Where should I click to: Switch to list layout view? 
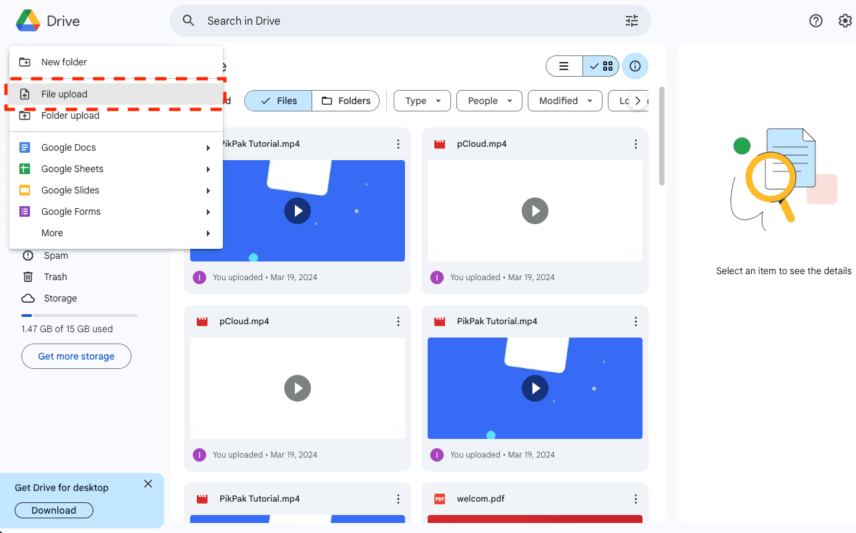click(x=564, y=66)
